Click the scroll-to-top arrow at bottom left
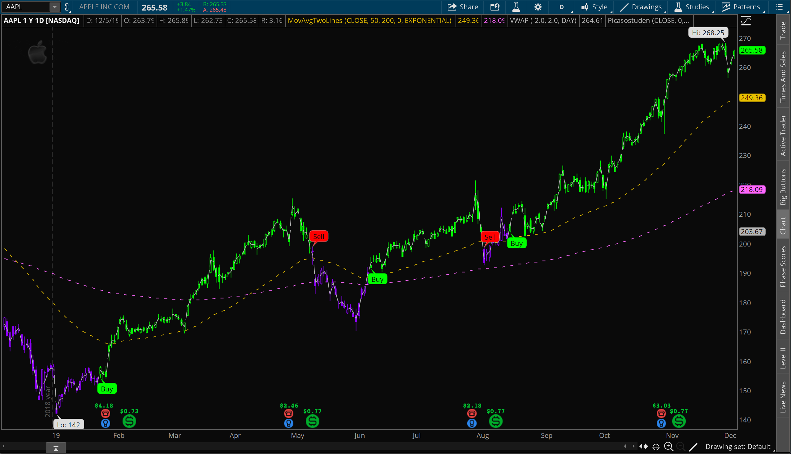This screenshot has height=454, width=791. coord(56,448)
